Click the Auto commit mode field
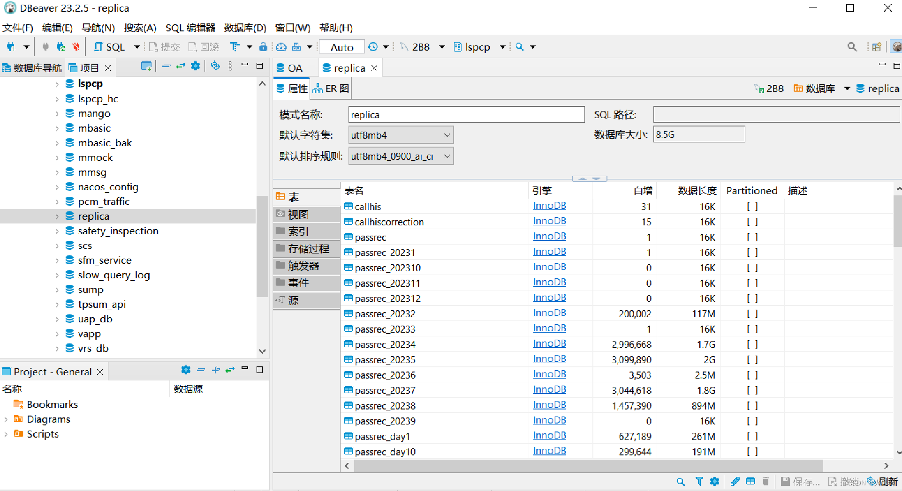The height and width of the screenshot is (491, 902). [341, 47]
